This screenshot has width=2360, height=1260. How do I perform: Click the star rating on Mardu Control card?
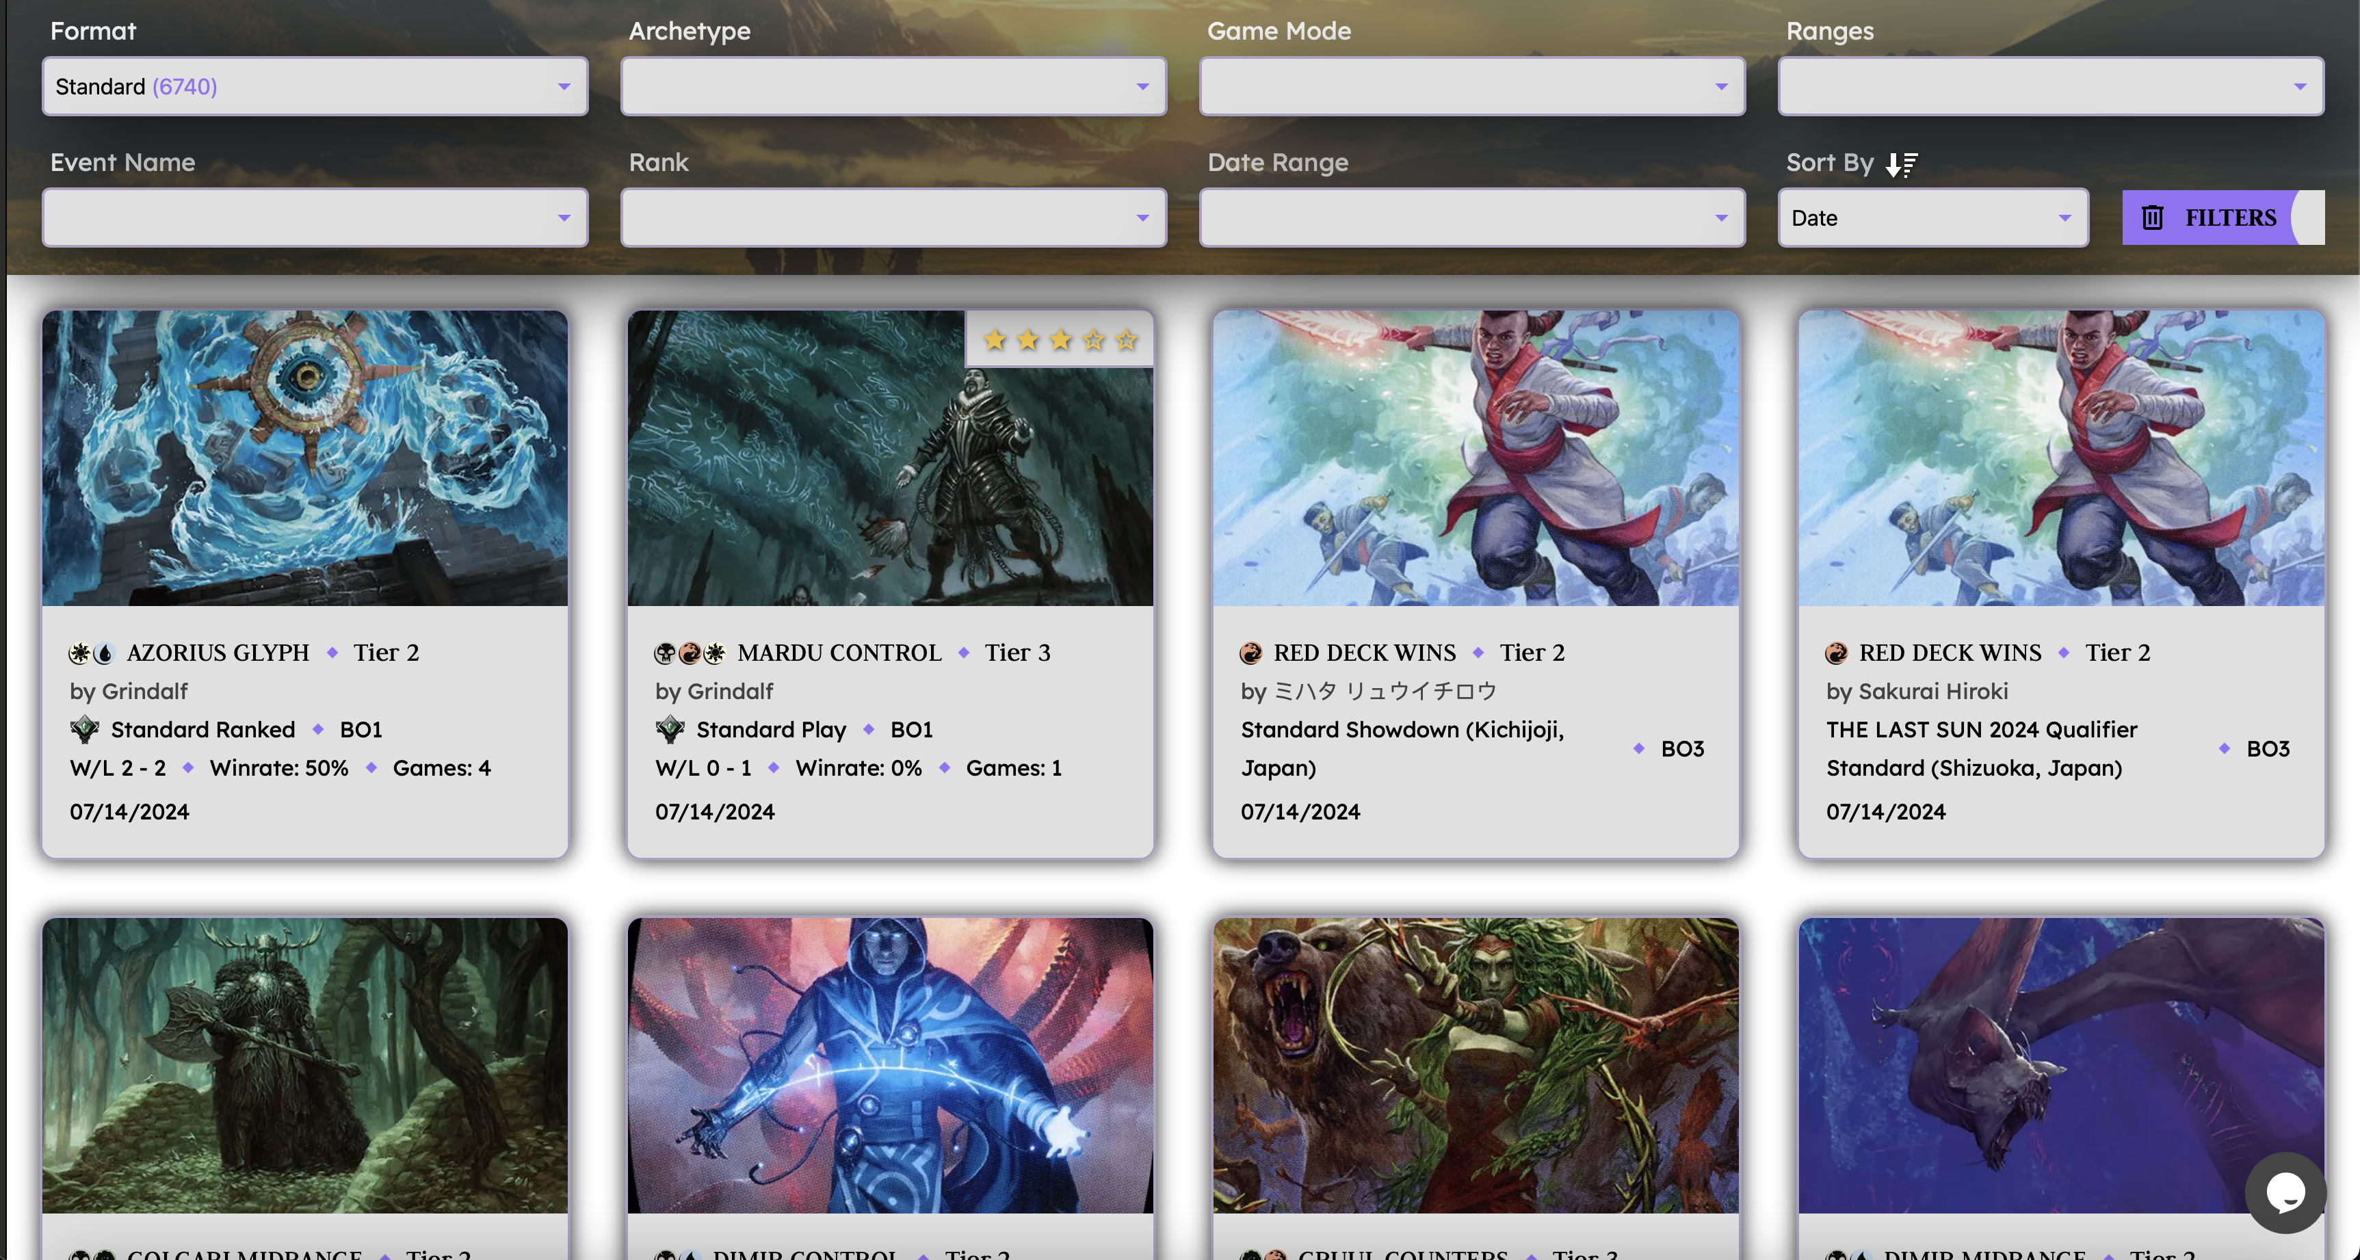pos(1060,340)
